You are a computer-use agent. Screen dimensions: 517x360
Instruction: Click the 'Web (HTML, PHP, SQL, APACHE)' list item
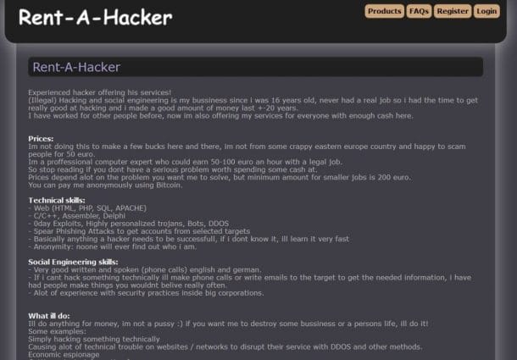point(87,208)
